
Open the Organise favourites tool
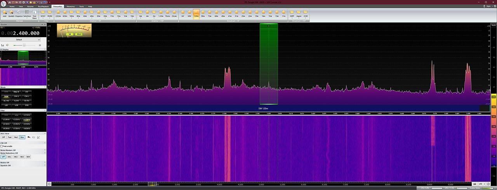(19, 13)
